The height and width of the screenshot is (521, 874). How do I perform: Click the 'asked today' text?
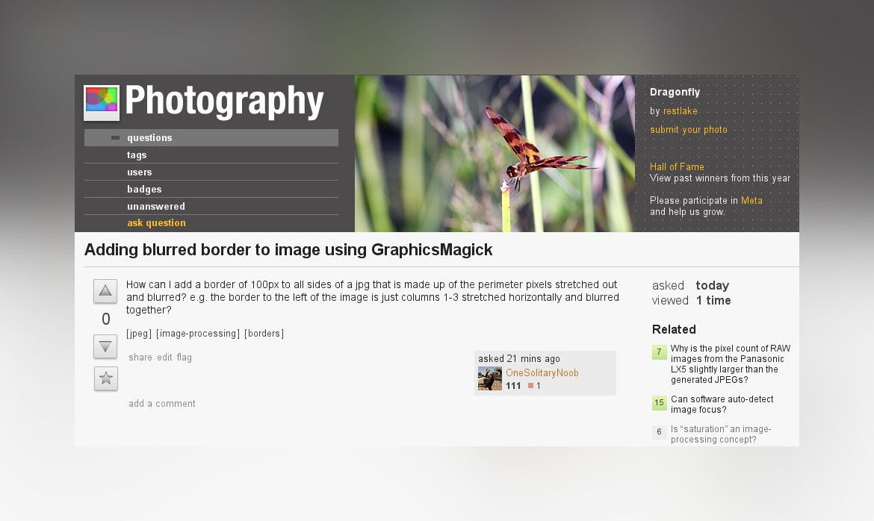click(691, 285)
